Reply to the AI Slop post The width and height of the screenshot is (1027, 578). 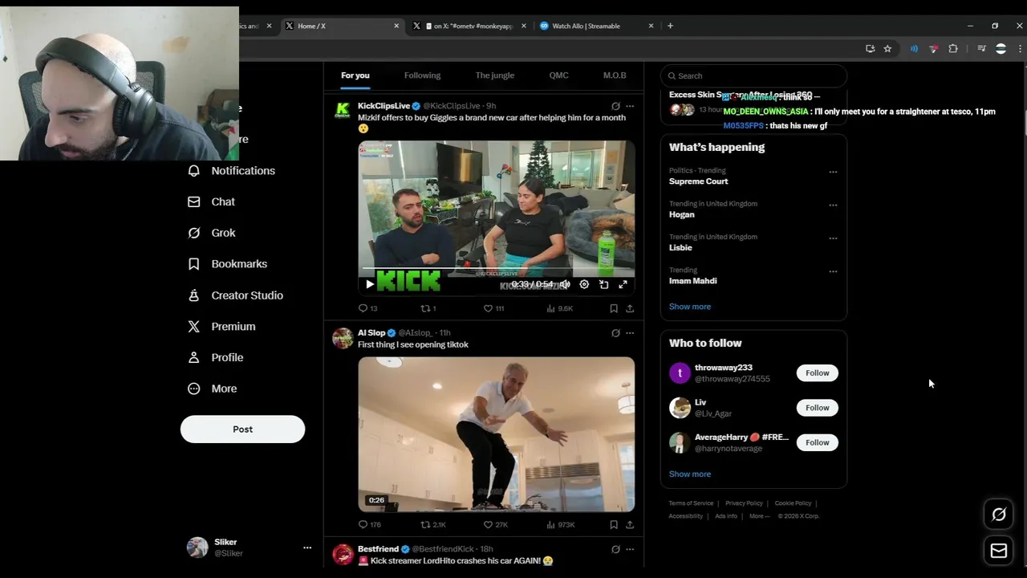point(369,525)
